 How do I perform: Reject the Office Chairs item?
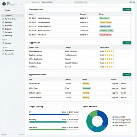[123, 88]
